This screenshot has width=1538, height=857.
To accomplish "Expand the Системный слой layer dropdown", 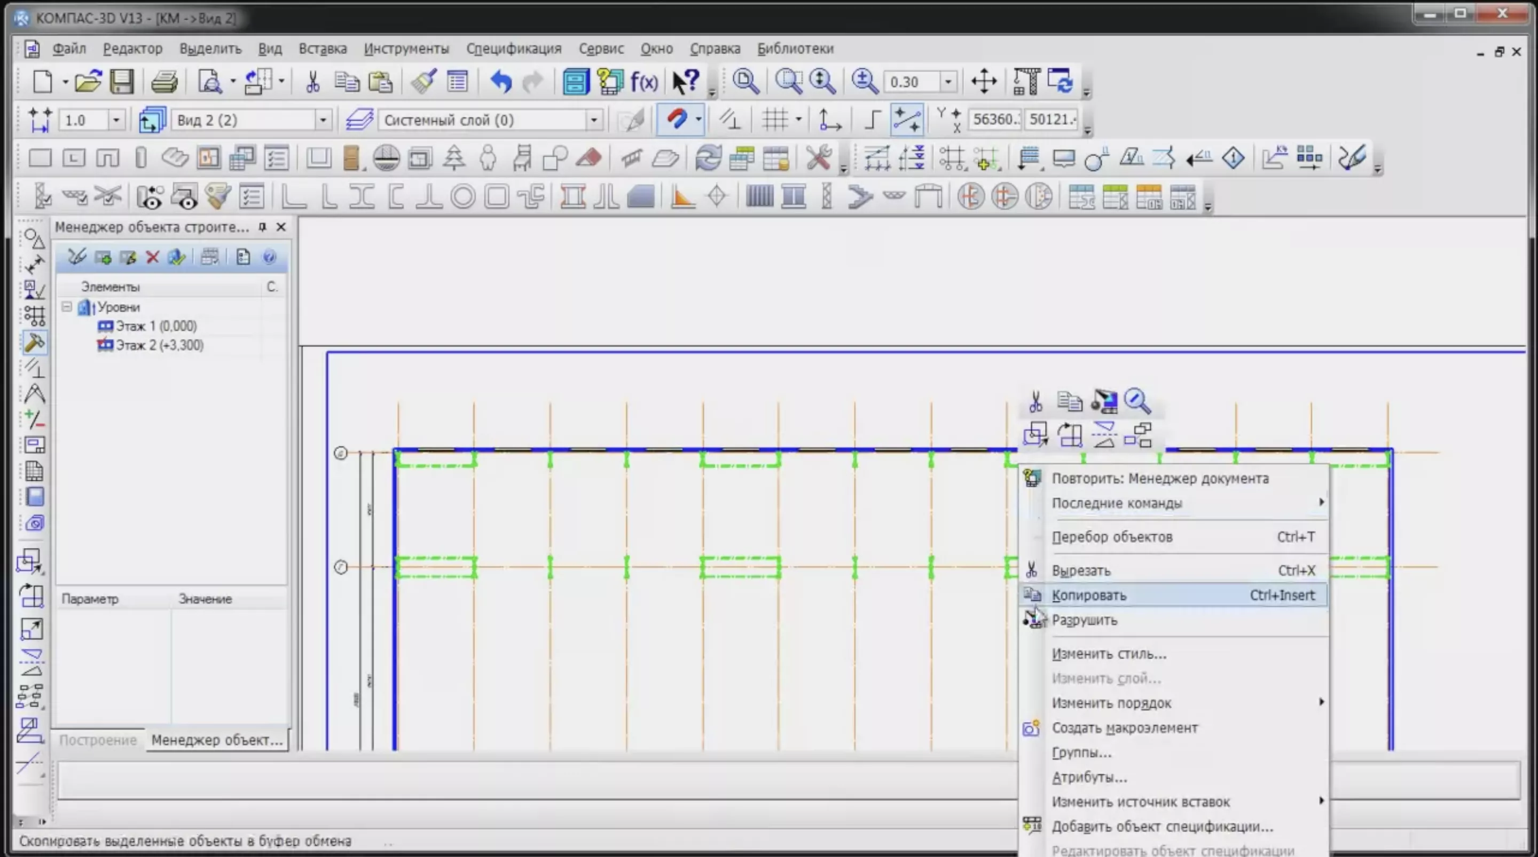I will pyautogui.click(x=593, y=120).
